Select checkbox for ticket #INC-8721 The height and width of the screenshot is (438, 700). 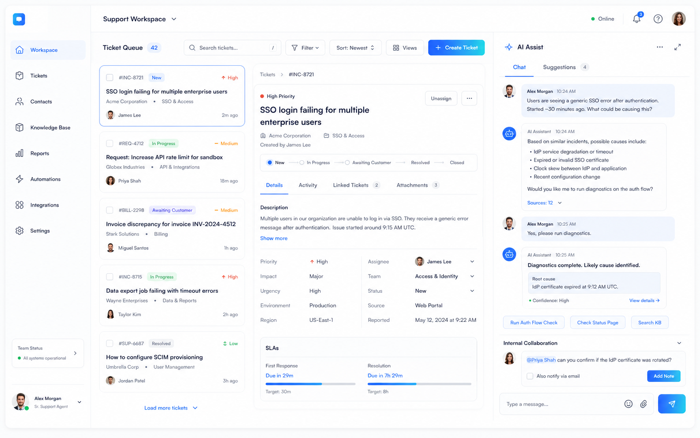[x=109, y=78]
